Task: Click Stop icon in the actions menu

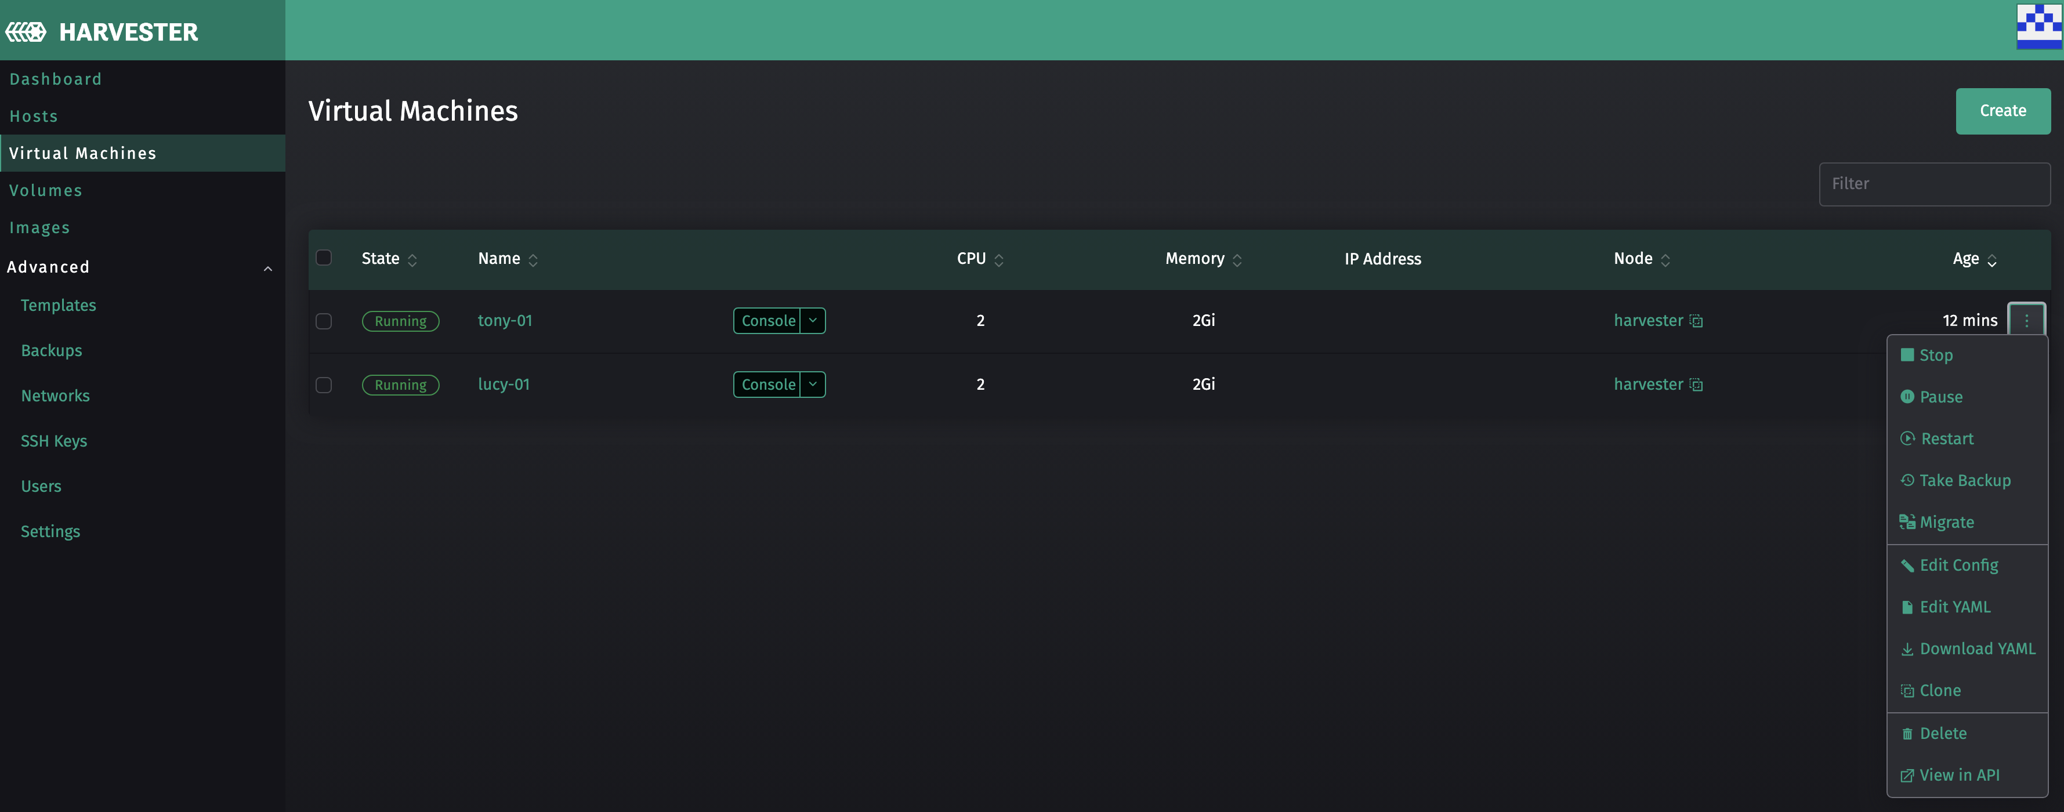Action: point(1907,355)
